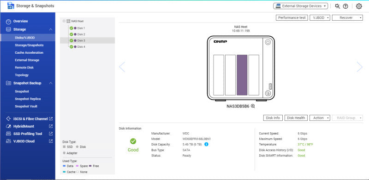The image size is (369, 180).
Task: Collapse the NAS Host tree node
Action: click(x=64, y=21)
